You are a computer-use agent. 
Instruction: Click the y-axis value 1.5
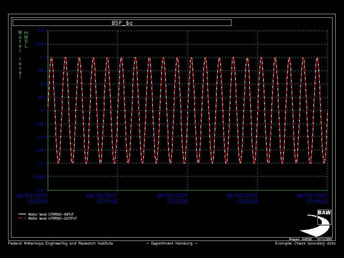(41, 31)
